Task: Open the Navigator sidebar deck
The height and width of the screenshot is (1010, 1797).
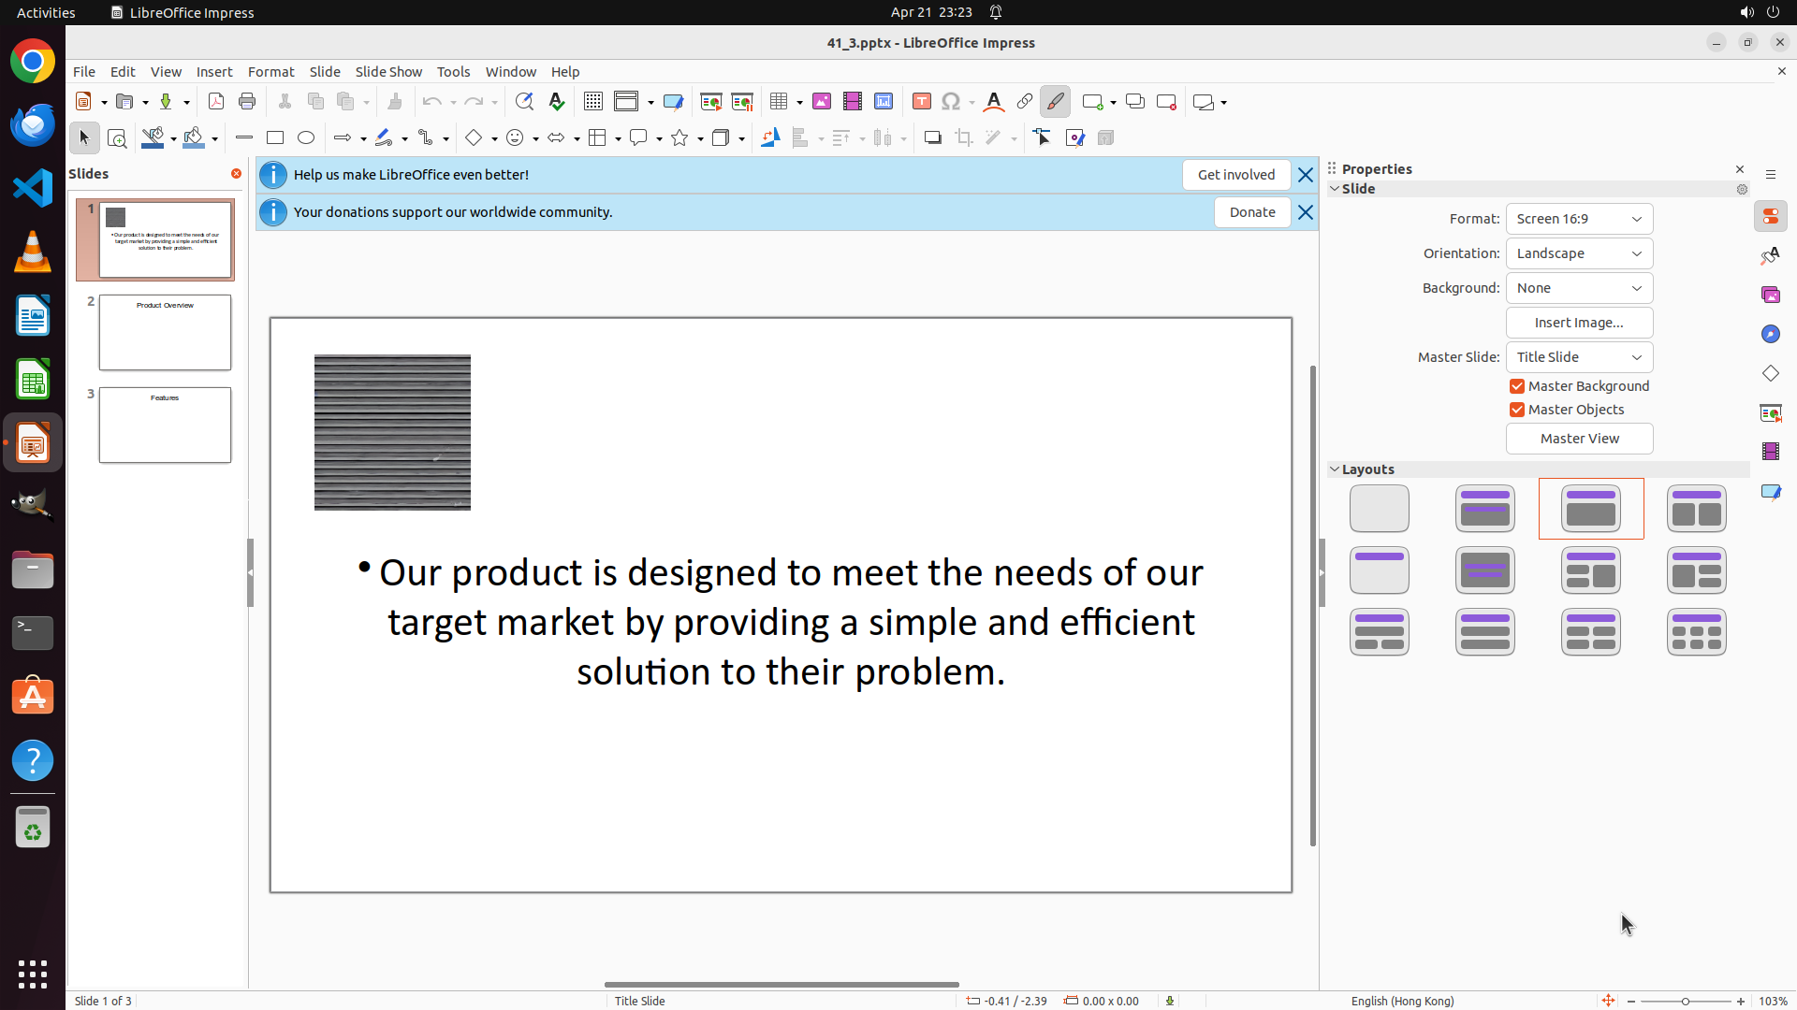Action: [x=1770, y=335]
